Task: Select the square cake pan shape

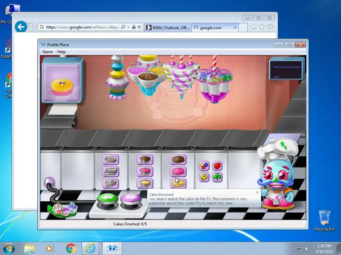Action: (111, 172)
